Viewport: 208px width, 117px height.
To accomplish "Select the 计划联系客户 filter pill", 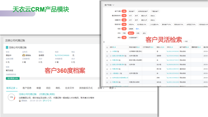I will click(x=133, y=38).
